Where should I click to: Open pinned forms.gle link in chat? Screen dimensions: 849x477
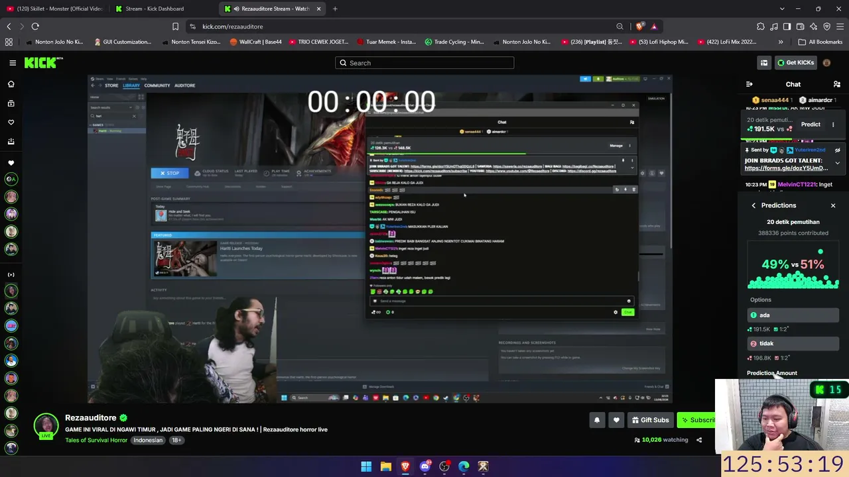784,168
